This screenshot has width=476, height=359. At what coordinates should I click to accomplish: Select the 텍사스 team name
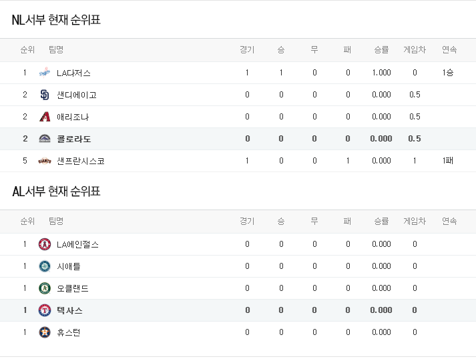(69, 310)
